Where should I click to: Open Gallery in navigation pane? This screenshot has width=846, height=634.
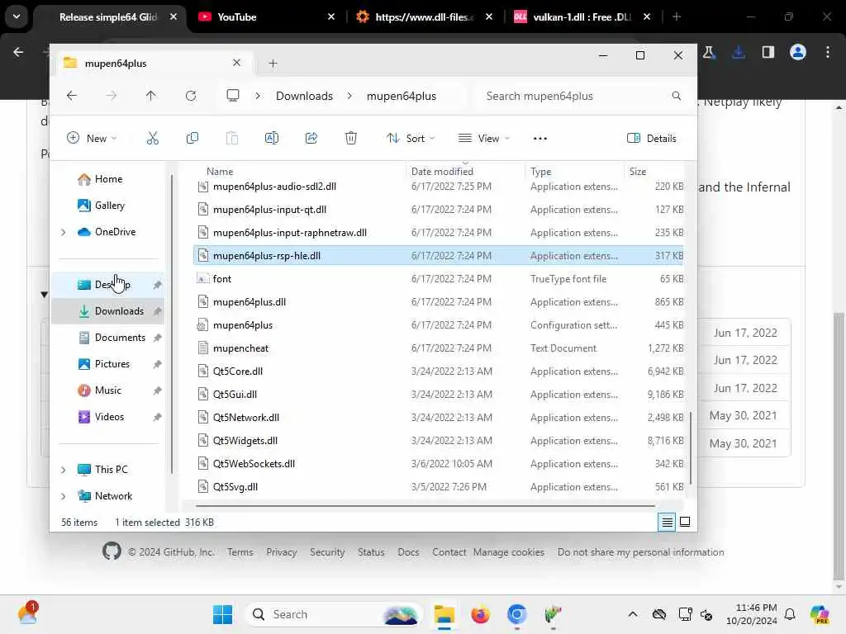coord(110,206)
